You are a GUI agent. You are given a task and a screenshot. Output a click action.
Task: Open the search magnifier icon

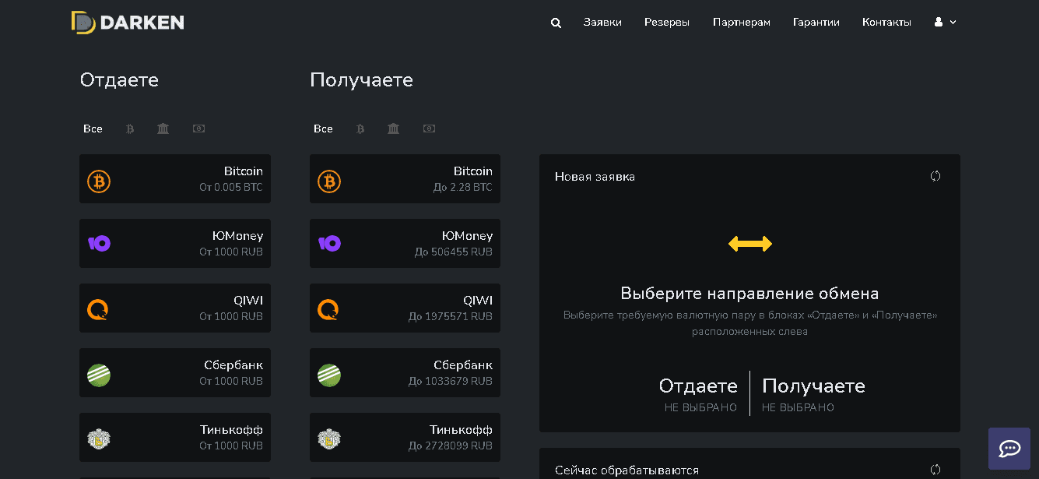pyautogui.click(x=556, y=23)
